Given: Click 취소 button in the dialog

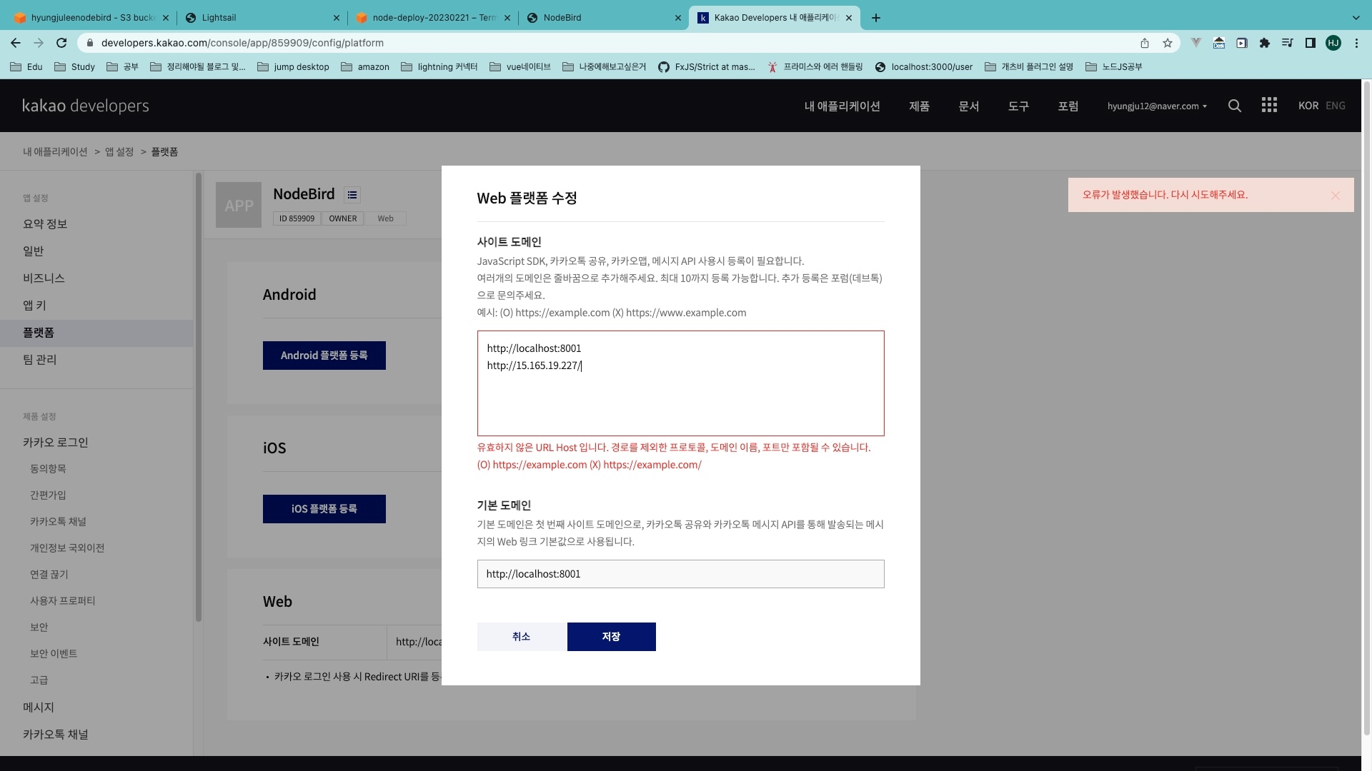Looking at the screenshot, I should click(x=521, y=637).
